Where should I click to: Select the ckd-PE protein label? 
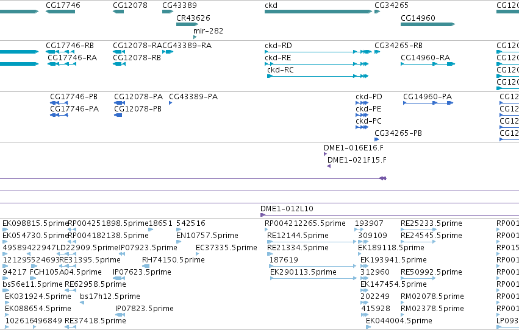coord(368,108)
